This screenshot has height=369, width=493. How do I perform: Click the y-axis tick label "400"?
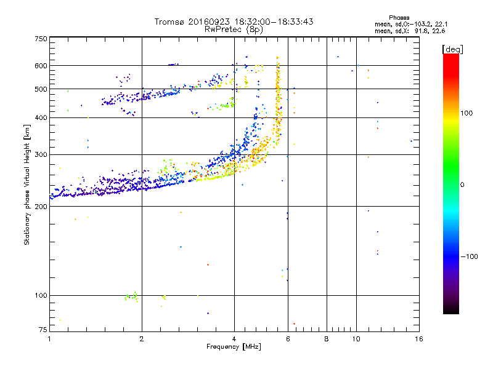point(41,118)
